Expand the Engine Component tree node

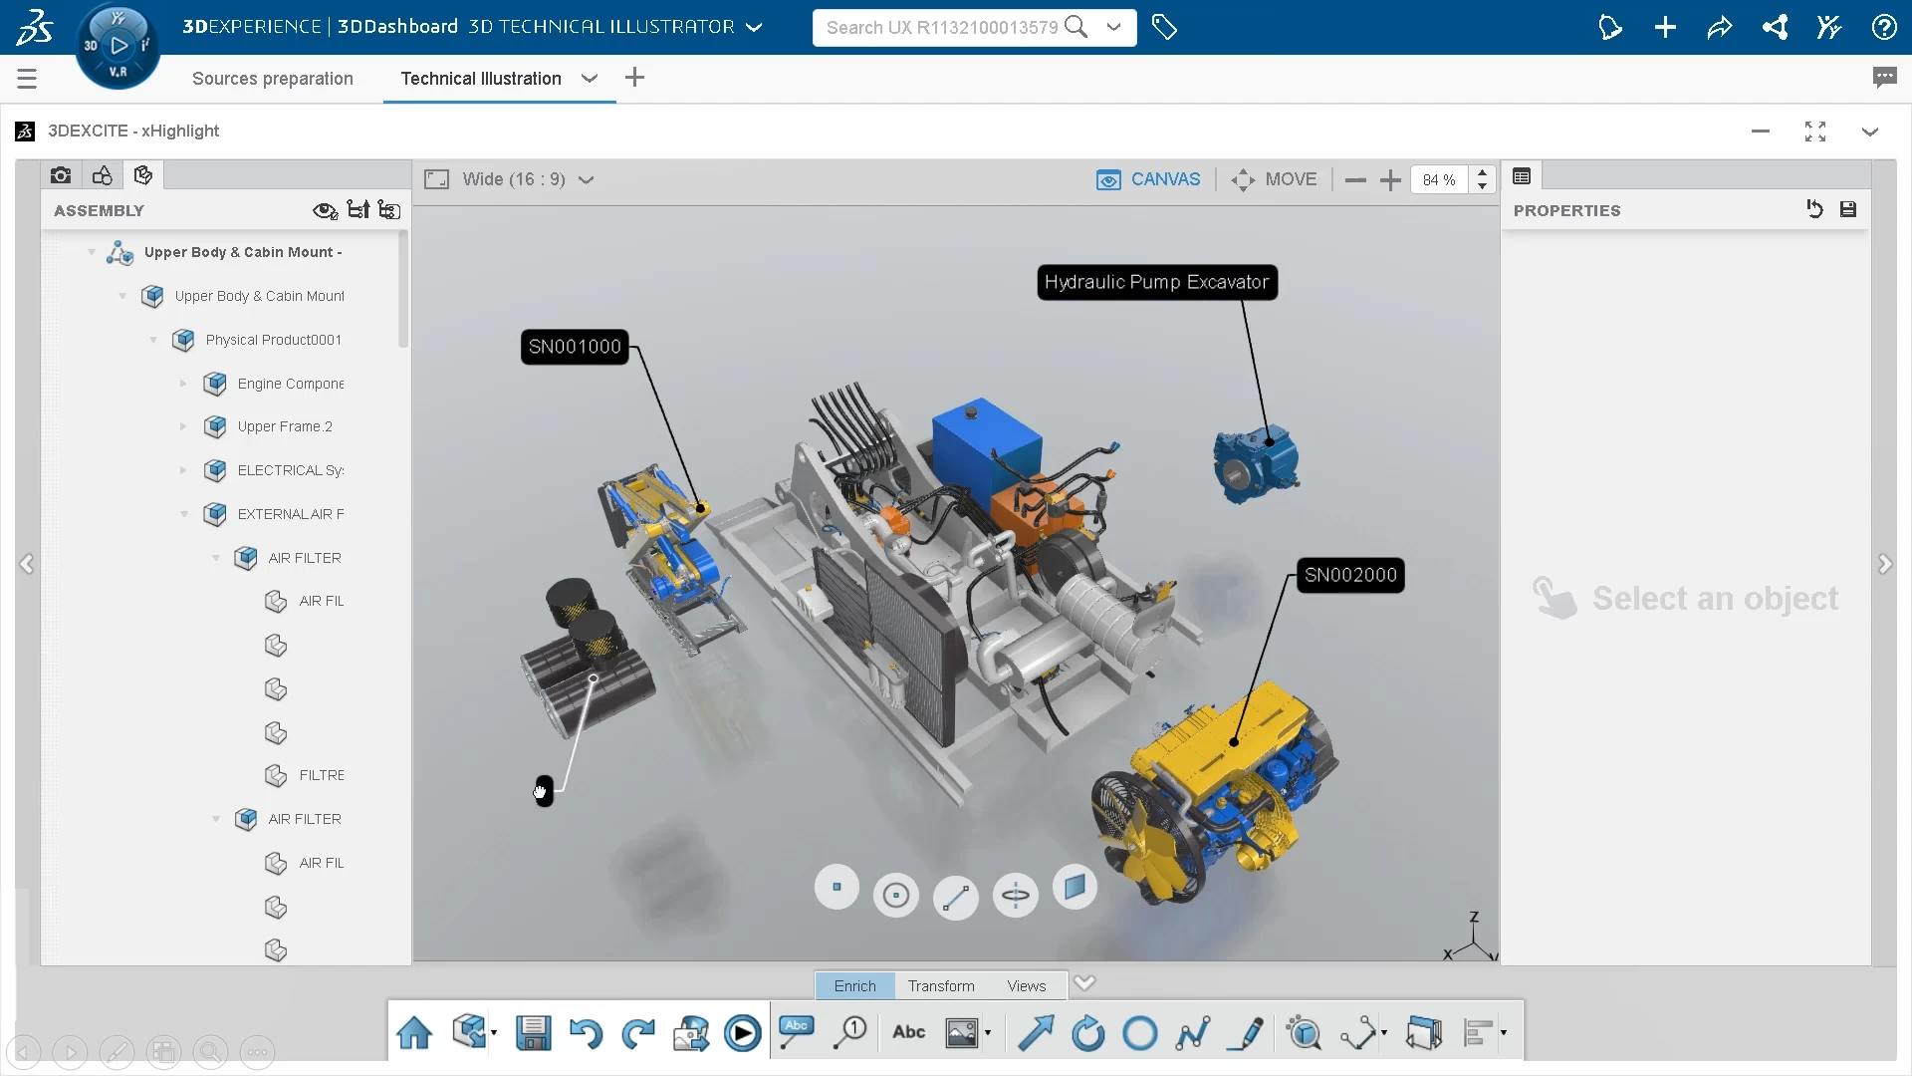click(183, 384)
